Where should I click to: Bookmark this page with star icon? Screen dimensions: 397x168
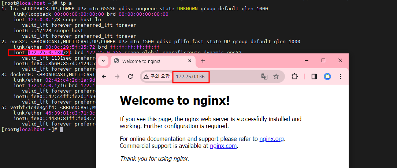pos(276,76)
